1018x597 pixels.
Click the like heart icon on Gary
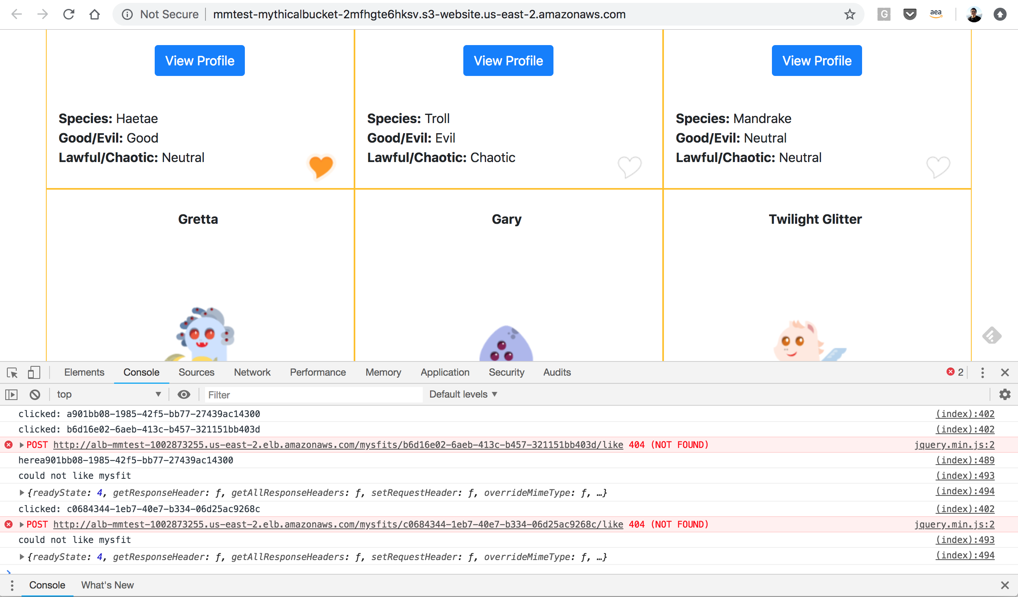(x=629, y=167)
